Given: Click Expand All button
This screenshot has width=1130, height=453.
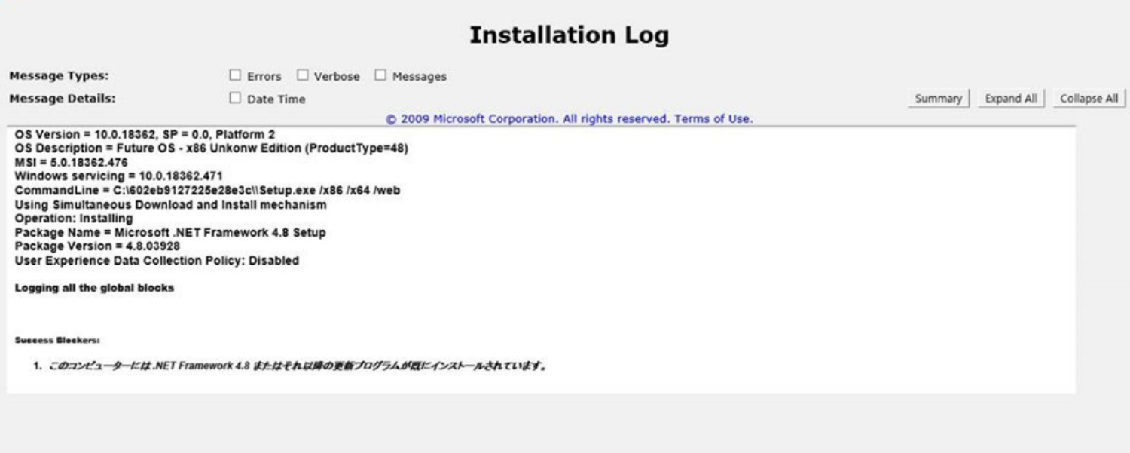Looking at the screenshot, I should click(1011, 99).
